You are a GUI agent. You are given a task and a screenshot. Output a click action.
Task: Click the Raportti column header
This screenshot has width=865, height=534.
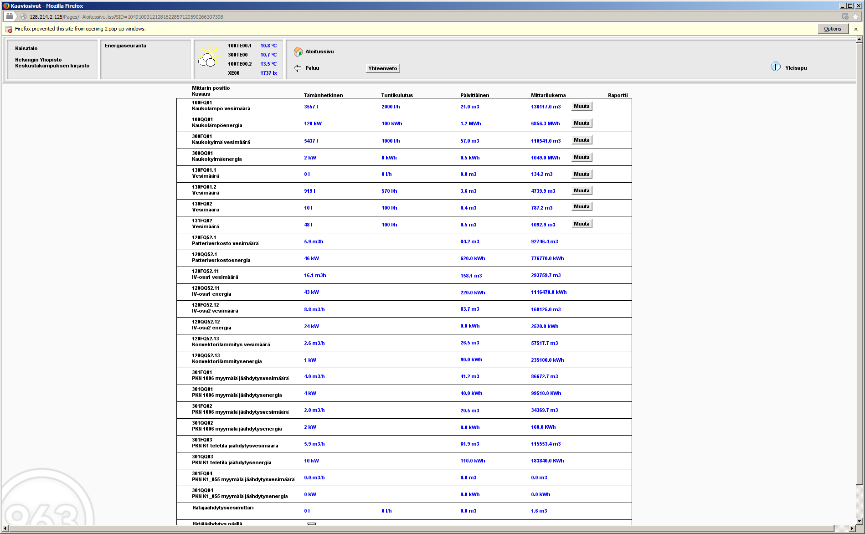[618, 95]
